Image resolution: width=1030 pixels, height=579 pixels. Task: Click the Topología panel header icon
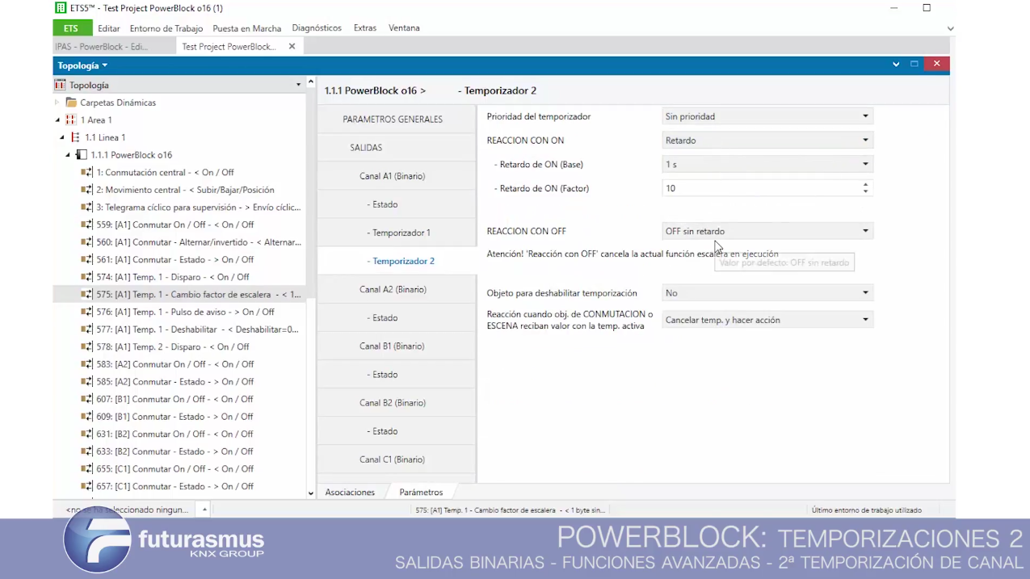(60, 86)
